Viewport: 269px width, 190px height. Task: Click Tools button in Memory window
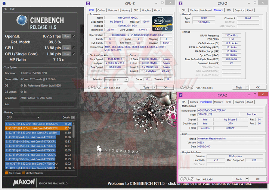pyautogui.click(x=239, y=87)
